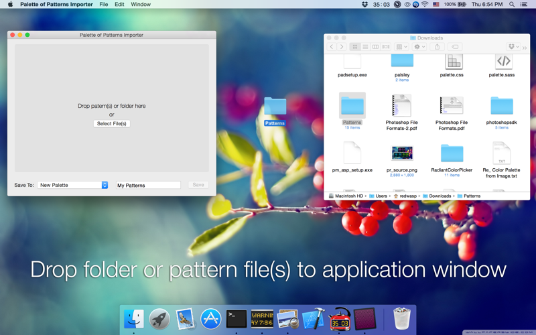Open the File menu
The width and height of the screenshot is (536, 335).
click(x=103, y=5)
